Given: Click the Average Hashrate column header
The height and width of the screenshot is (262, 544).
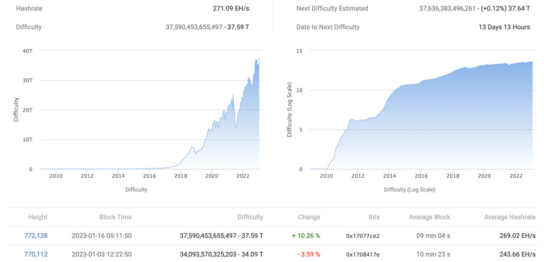Looking at the screenshot, I should pos(510,217).
